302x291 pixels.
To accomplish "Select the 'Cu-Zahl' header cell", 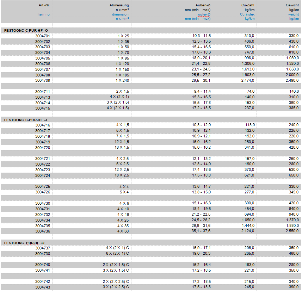I will (x=248, y=5).
